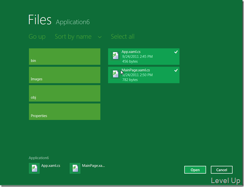
Task: Click Sort by name option
Action: click(x=73, y=37)
